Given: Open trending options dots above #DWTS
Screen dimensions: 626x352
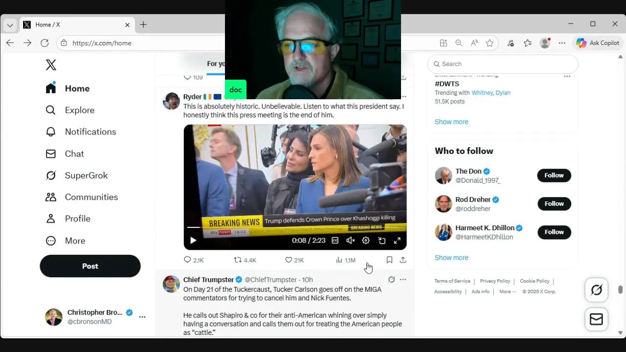Looking at the screenshot, I should pos(567,76).
